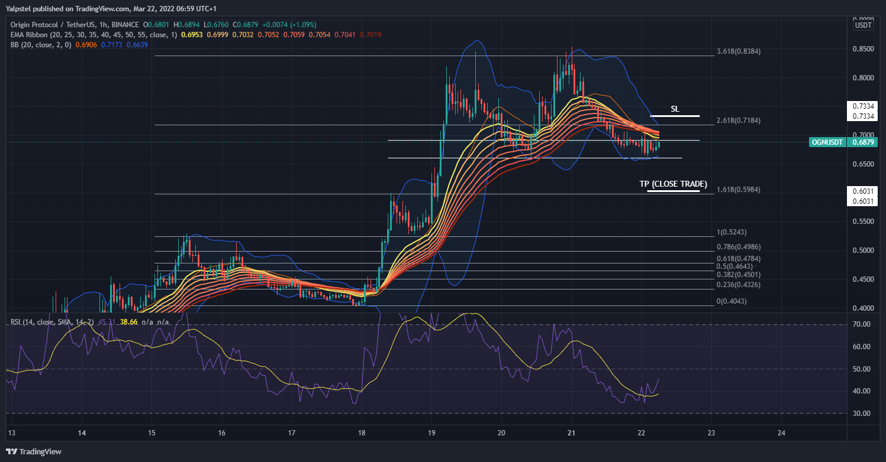Click Fibonacci label 1(0.5243)
Viewport: 886px width, 462px height.
(732, 232)
